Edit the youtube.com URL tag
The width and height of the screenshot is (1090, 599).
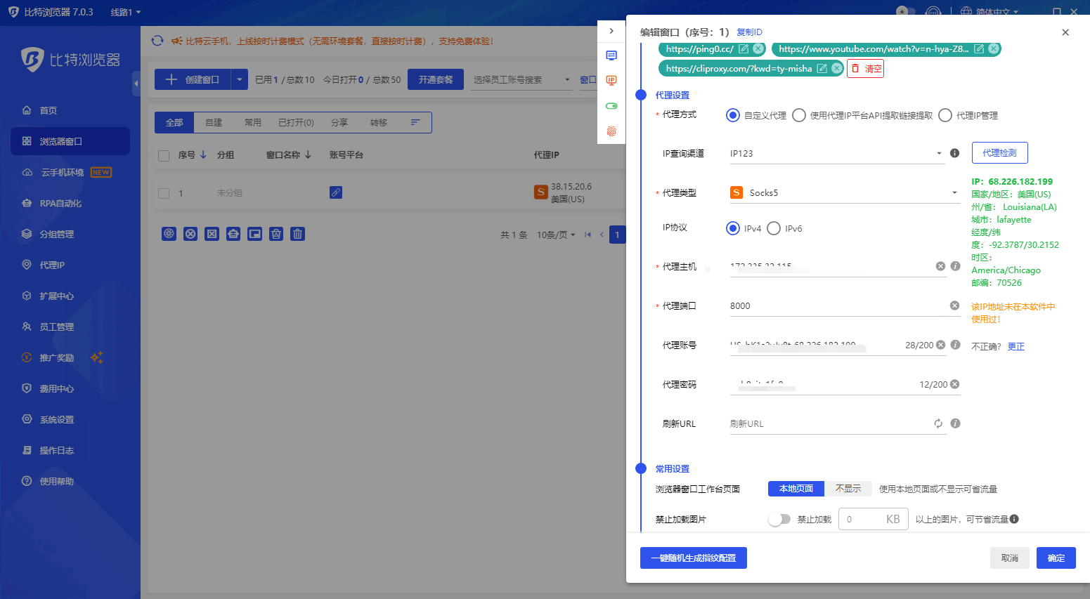tap(979, 49)
